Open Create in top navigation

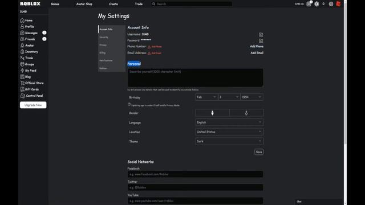(113, 4)
